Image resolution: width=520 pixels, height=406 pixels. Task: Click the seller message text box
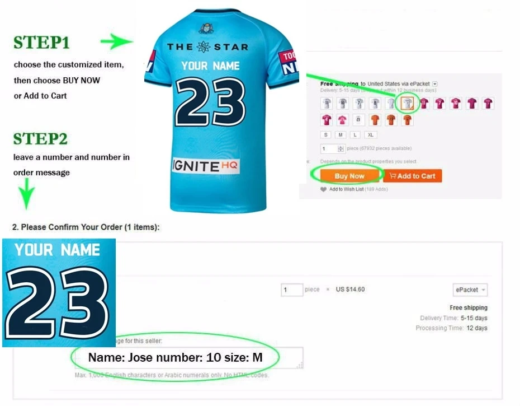(x=188, y=357)
